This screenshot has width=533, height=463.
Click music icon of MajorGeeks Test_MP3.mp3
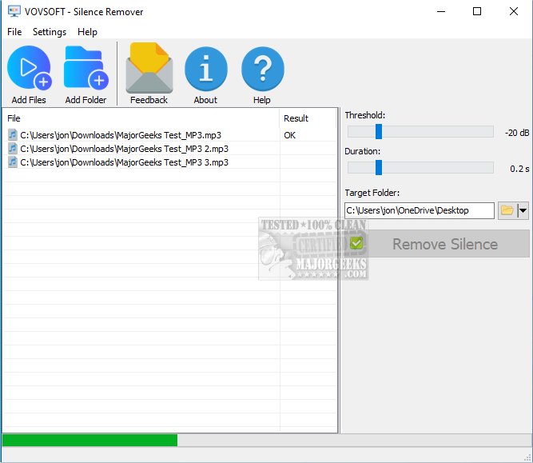point(12,135)
